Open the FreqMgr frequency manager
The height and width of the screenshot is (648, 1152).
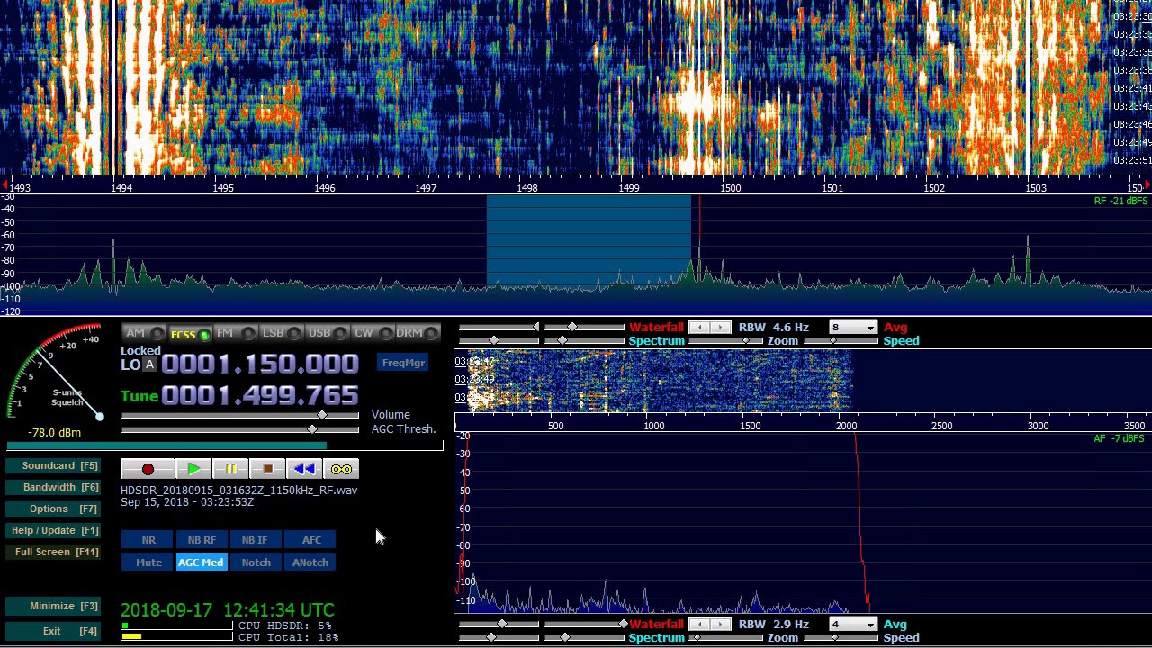(403, 363)
